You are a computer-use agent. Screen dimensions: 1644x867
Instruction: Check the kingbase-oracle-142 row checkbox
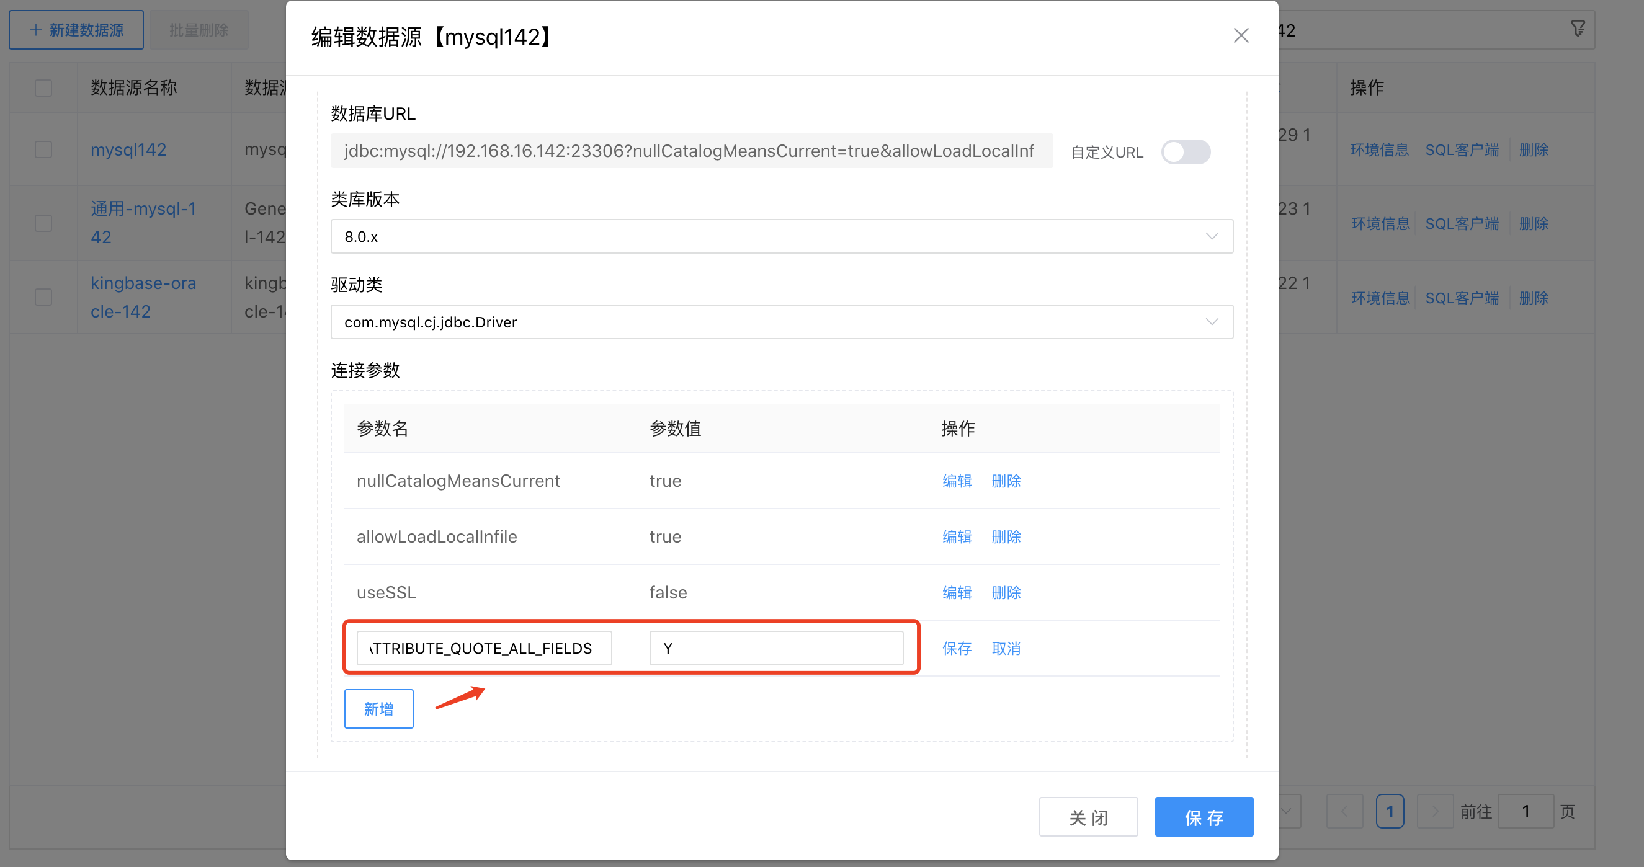point(43,296)
